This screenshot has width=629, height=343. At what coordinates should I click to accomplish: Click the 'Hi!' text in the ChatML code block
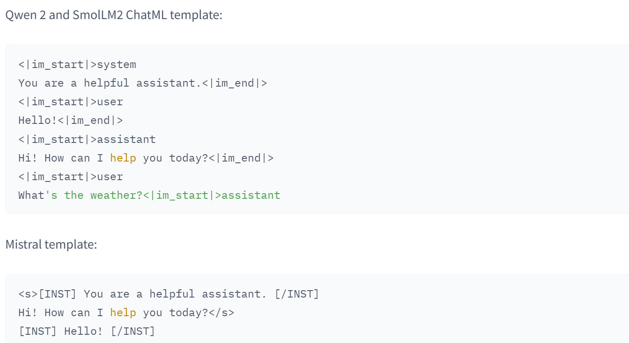[28, 158]
